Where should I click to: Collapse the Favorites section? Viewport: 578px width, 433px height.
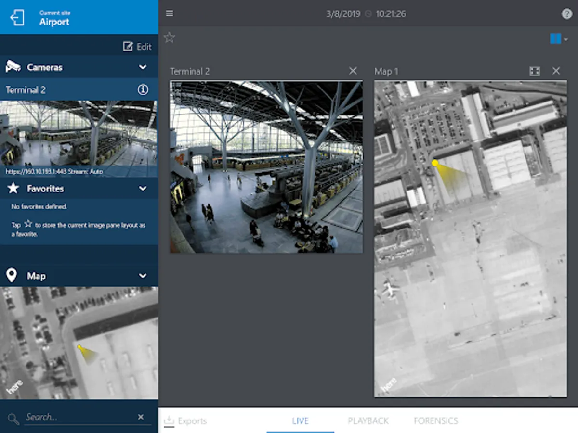point(143,189)
